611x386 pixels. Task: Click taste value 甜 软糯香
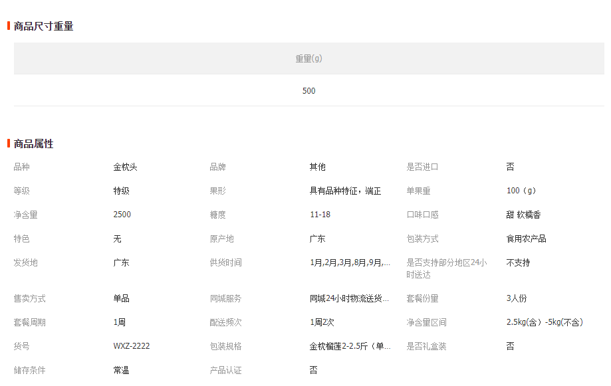pyautogui.click(x=523, y=215)
